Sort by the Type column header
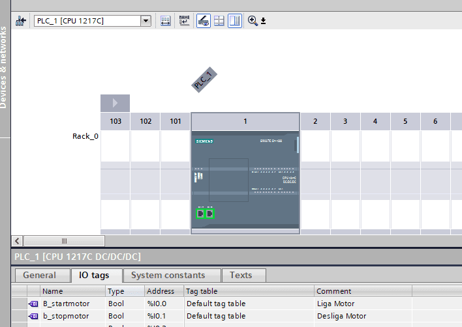 pyautogui.click(x=125, y=291)
